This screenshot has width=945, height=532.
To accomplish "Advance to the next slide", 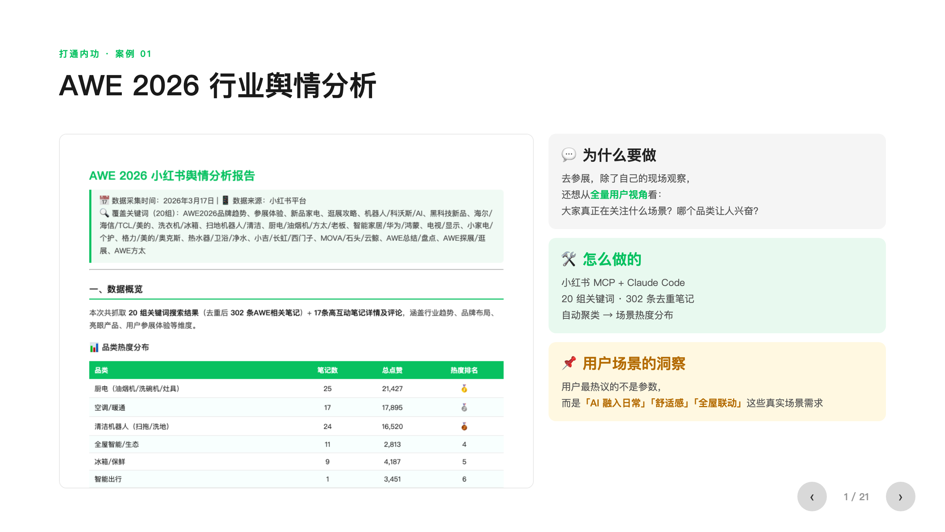I will tap(900, 497).
